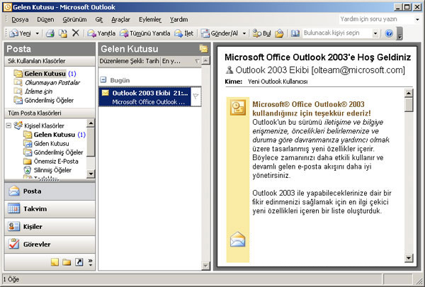
Task: Switch to the Takvim calendar pane
Action: 50,209
